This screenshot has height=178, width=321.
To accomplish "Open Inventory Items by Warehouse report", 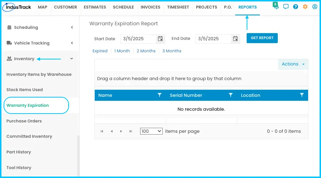I will pyautogui.click(x=39, y=74).
